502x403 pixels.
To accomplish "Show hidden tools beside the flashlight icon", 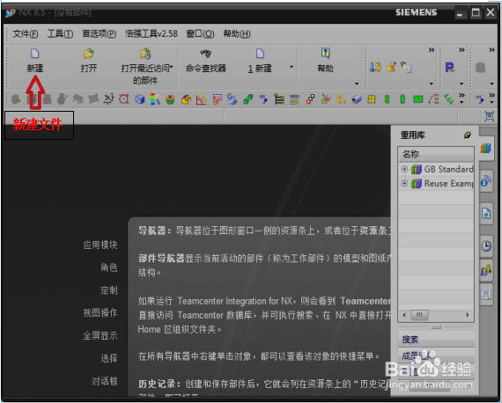I will coord(432,50).
